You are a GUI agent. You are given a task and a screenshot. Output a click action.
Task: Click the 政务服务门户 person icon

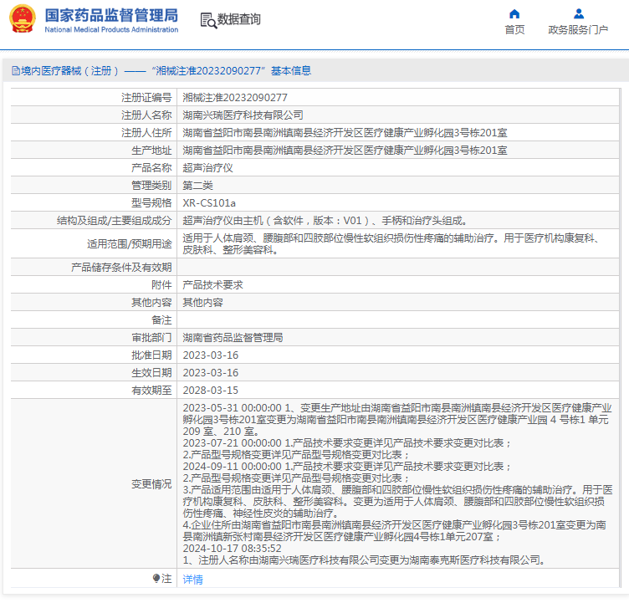tap(579, 14)
